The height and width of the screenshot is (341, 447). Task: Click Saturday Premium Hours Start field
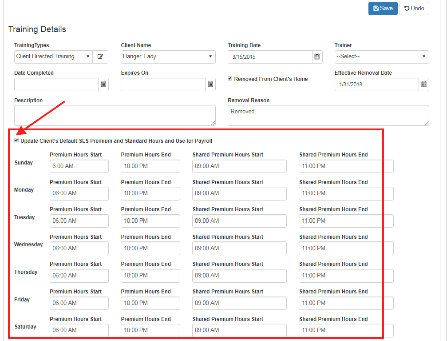coord(79,330)
